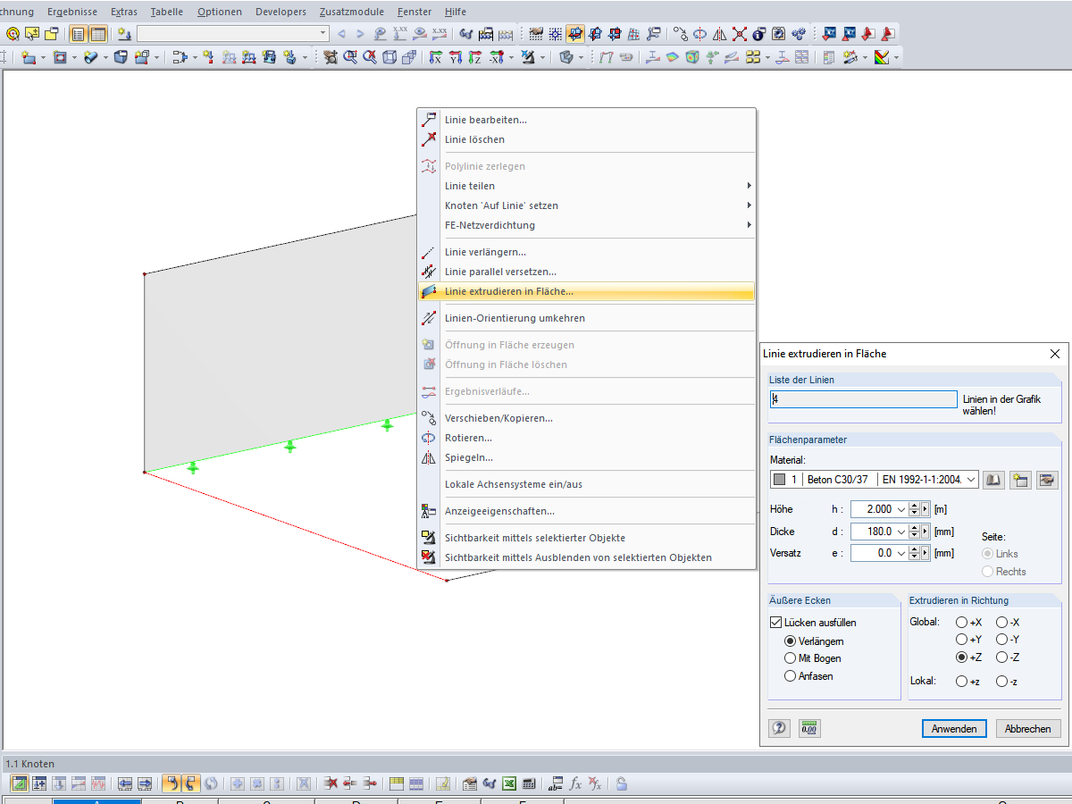Screen dimensions: 1072x804
Task: Expand the FE-Netzverdichtung submenu
Action: pos(749,225)
